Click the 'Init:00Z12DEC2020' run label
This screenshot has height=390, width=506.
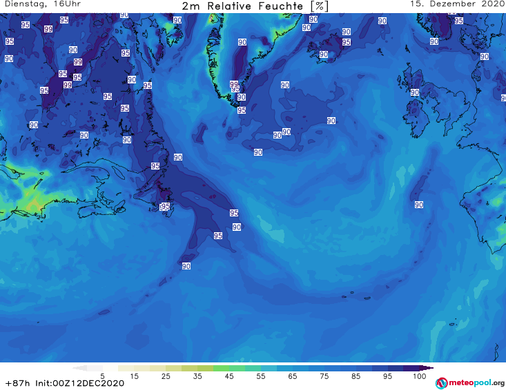(79, 383)
